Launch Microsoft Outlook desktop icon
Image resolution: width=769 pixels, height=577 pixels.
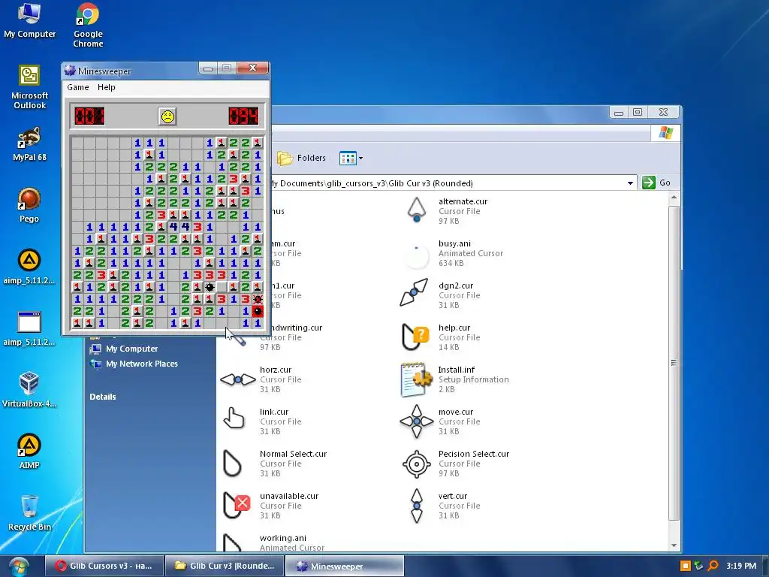point(29,87)
